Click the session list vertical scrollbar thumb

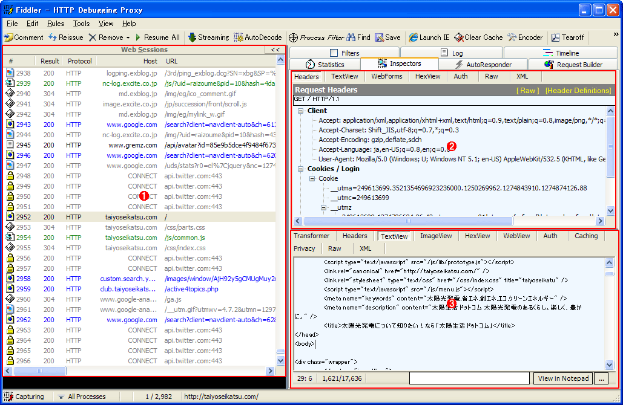click(280, 351)
